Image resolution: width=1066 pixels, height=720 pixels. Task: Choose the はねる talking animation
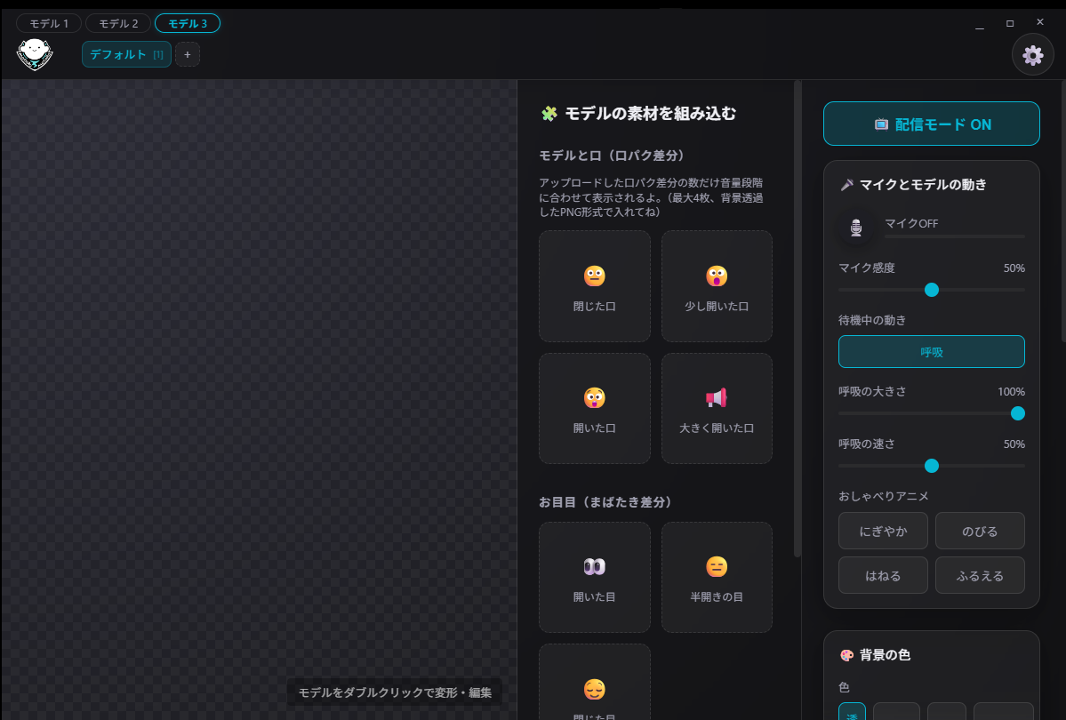883,575
